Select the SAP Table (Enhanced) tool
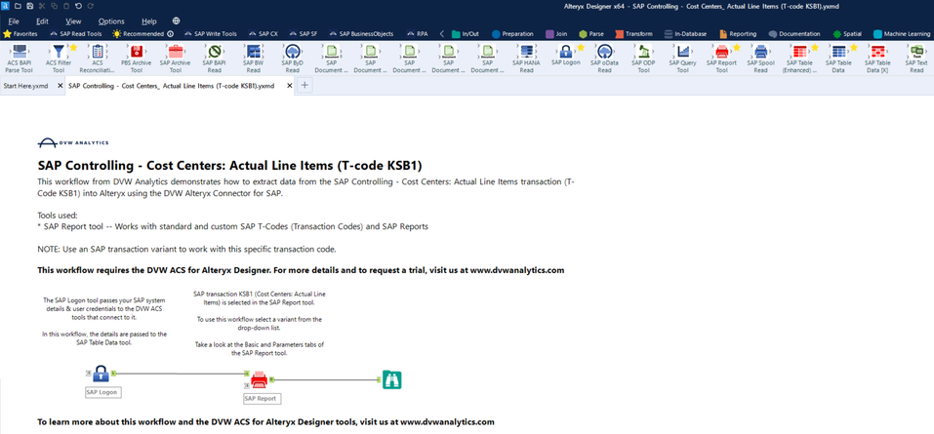The height and width of the screenshot is (434, 934). tap(799, 58)
